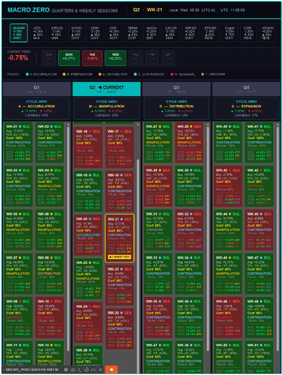The height and width of the screenshot is (375, 282).
Task: Open the WK-01 week card
Action: (18, 143)
